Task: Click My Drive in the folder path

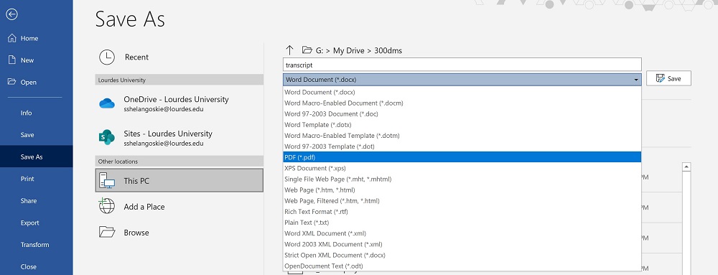Action: point(349,50)
